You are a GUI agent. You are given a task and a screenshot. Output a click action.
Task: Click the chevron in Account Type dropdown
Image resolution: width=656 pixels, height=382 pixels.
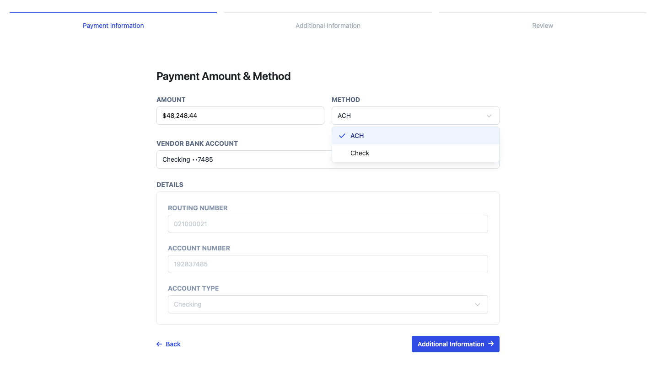coord(478,304)
